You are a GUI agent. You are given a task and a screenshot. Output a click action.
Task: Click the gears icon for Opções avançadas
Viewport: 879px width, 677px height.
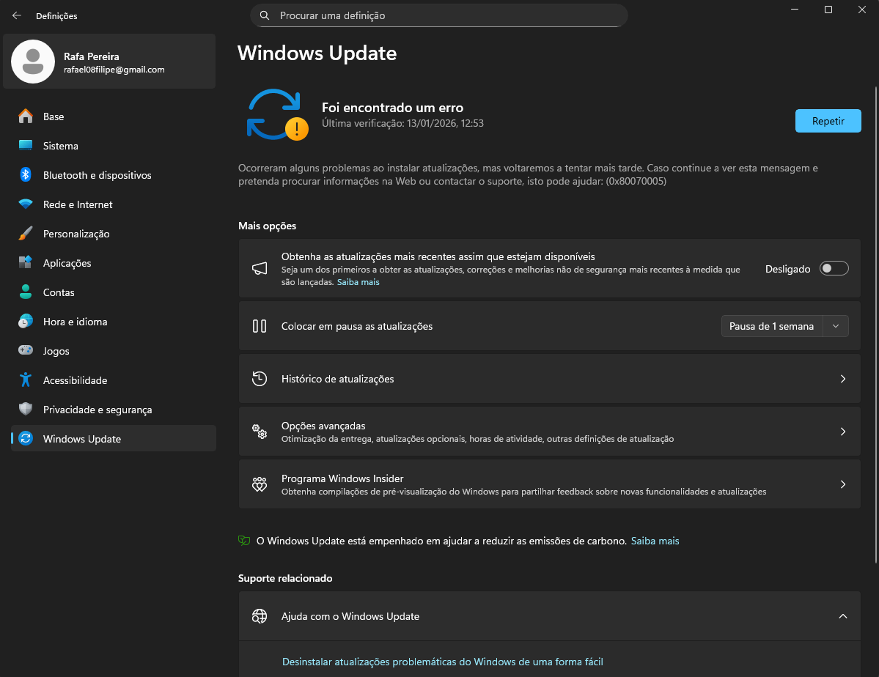pos(260,432)
